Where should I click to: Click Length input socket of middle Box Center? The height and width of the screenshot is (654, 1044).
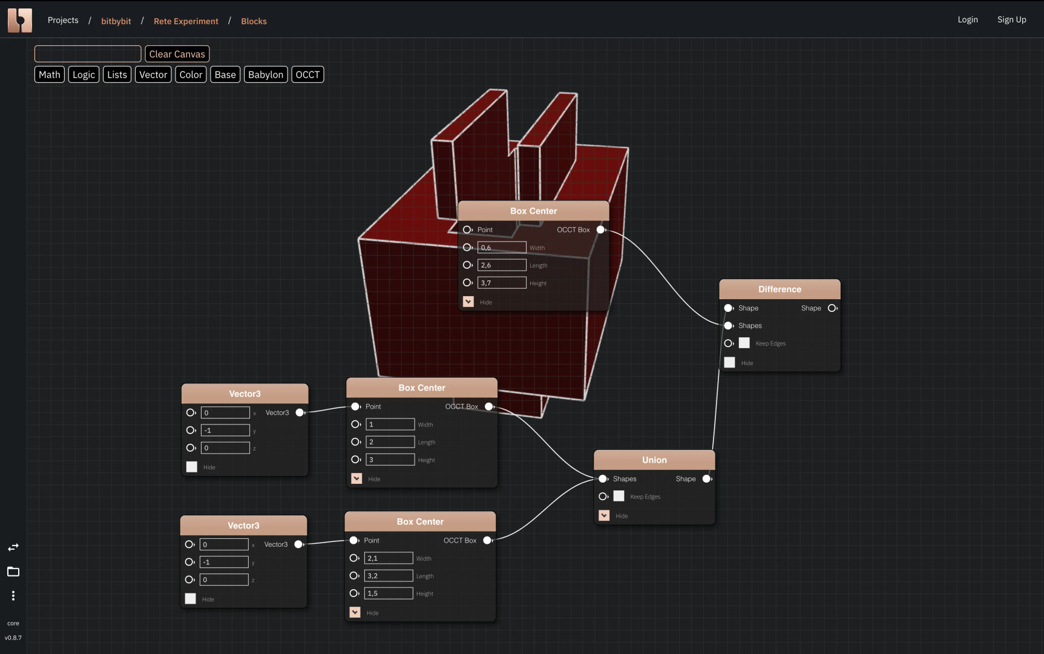tap(356, 442)
